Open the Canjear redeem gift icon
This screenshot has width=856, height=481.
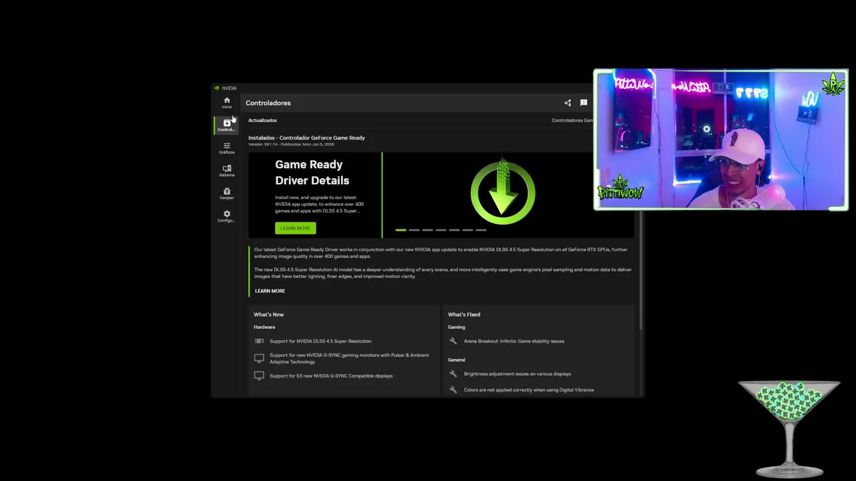pyautogui.click(x=227, y=193)
